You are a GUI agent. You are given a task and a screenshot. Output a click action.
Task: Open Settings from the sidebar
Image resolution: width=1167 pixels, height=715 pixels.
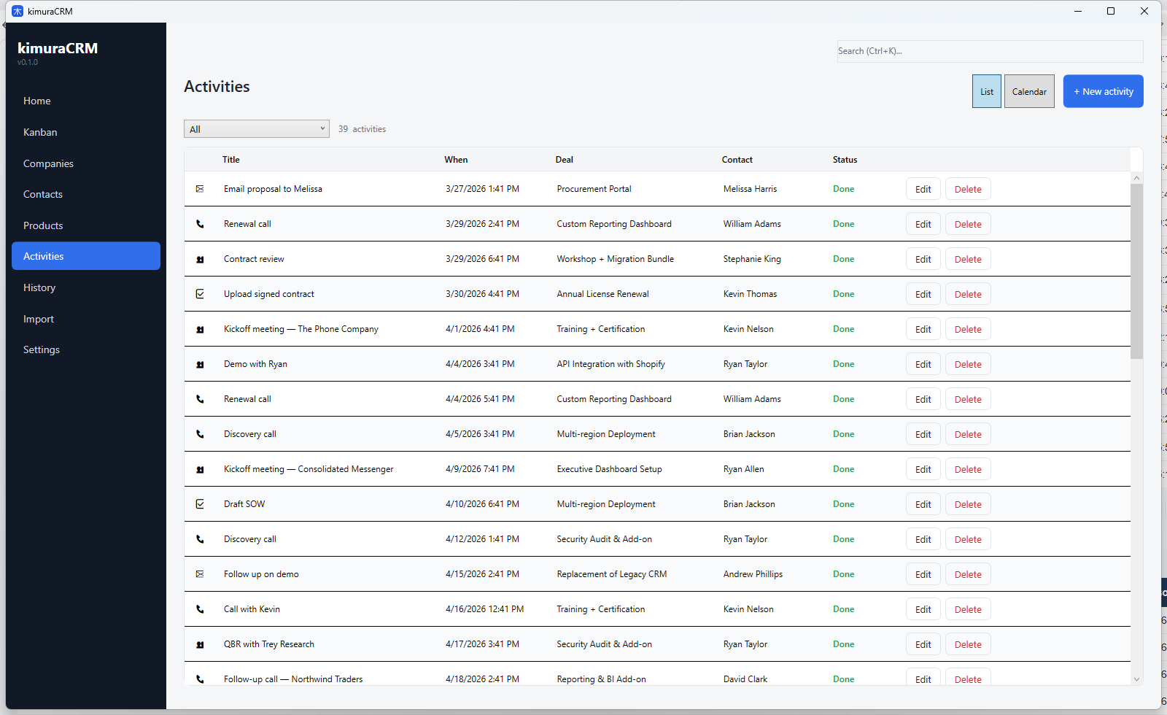point(42,349)
